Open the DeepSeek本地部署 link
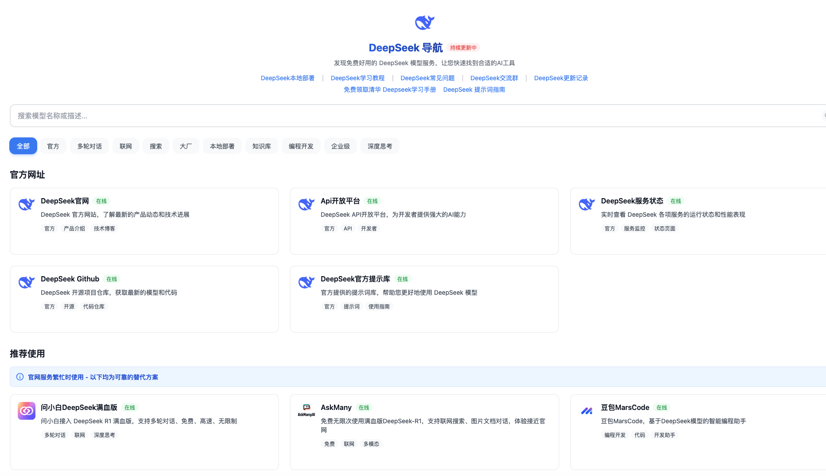 click(288, 78)
